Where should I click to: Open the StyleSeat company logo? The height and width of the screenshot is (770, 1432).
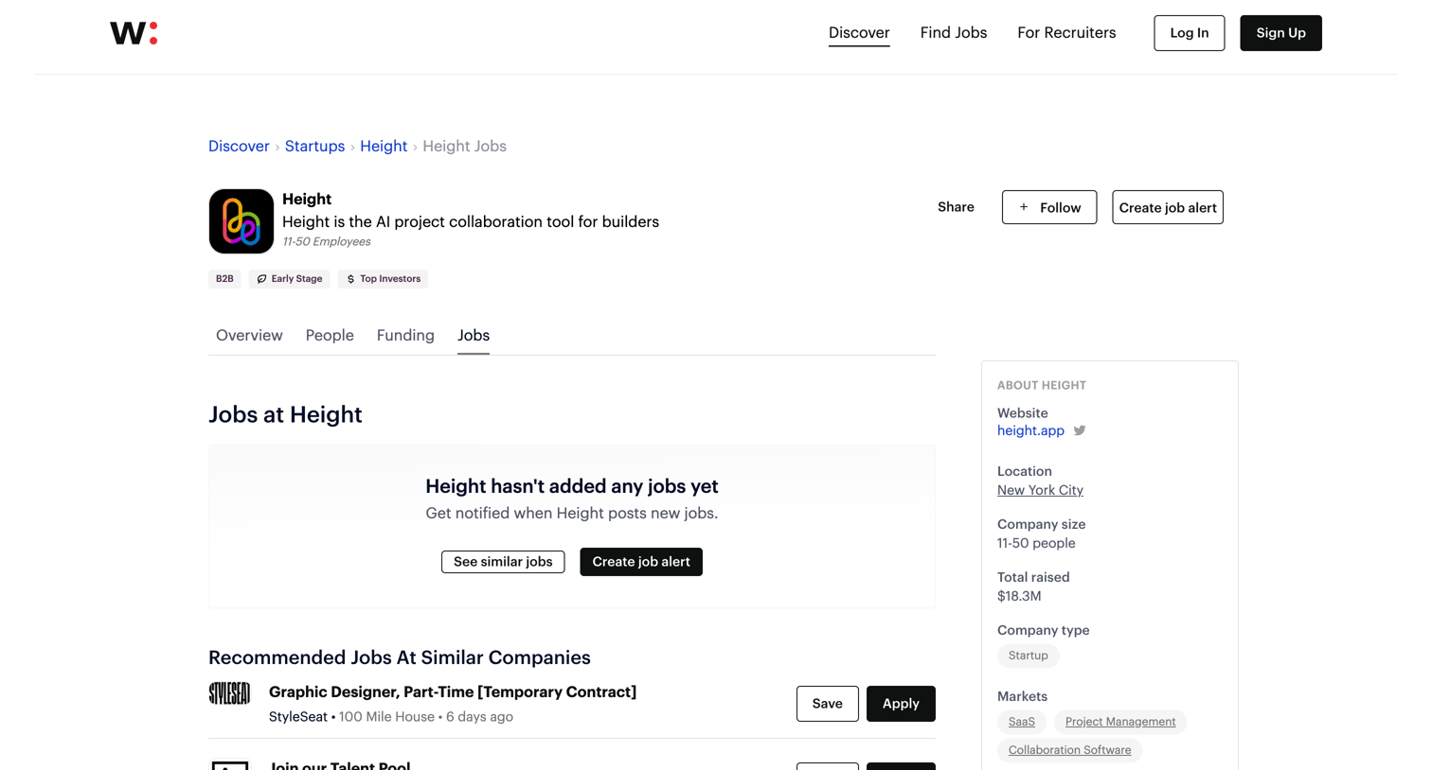pos(229,693)
